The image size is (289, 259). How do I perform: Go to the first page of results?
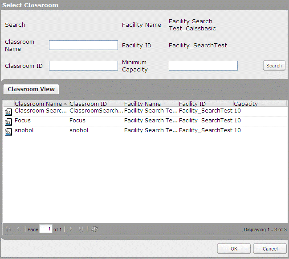coord(8,229)
